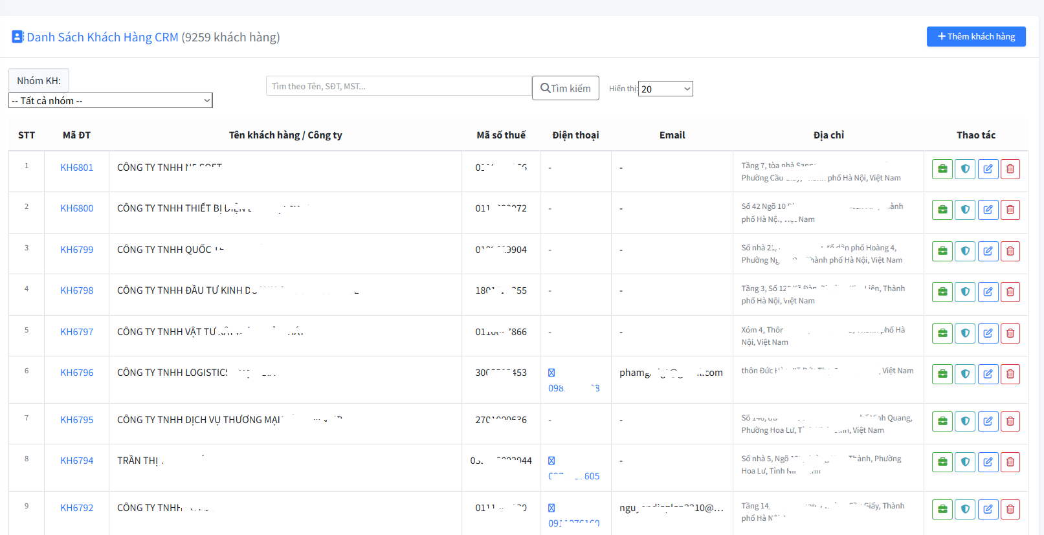Viewport: 1044px width, 535px height.
Task: Click the phone icon in KH6796 row
Action: [x=551, y=373]
